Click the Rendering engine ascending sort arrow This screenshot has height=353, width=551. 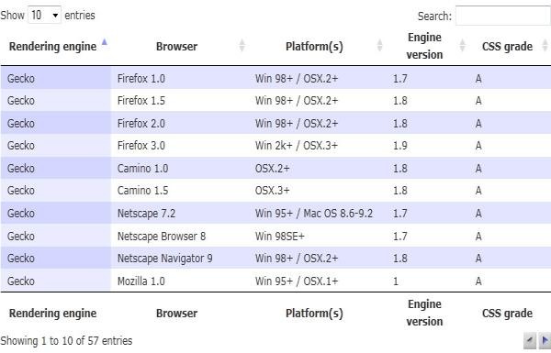pos(105,42)
